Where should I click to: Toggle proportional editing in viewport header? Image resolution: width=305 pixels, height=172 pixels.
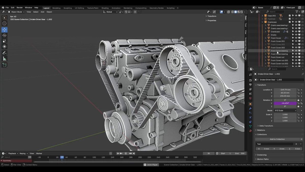[135, 12]
